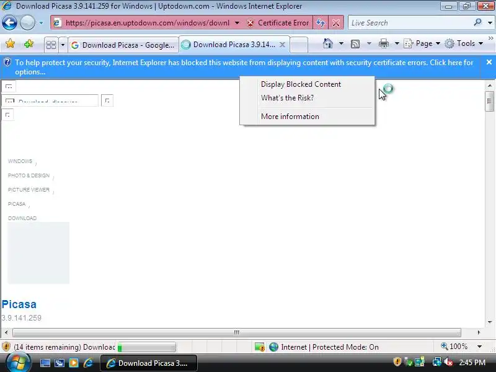
Task: Open the PHOTO & DESIGN breadcrumb link
Action: (29, 175)
